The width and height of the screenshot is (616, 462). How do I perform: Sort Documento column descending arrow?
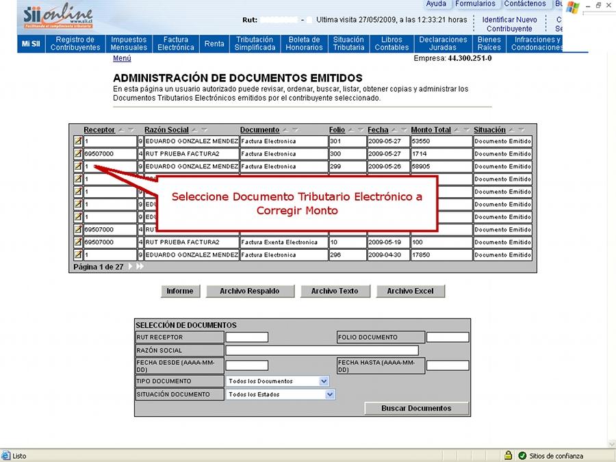click(295, 129)
